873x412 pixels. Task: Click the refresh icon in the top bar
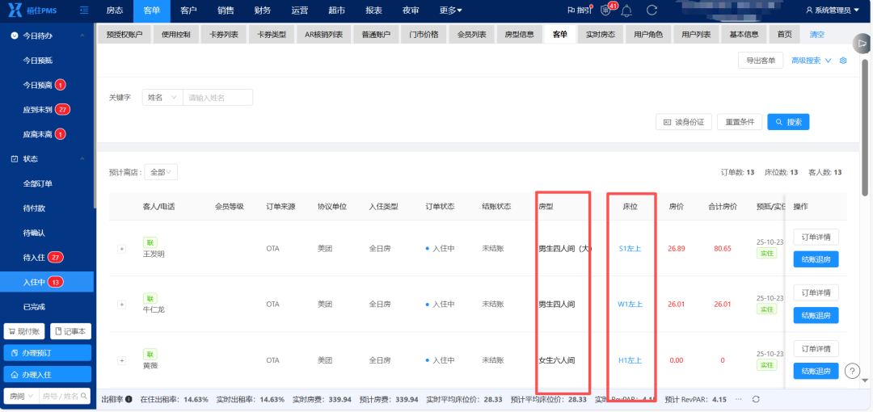pos(652,10)
